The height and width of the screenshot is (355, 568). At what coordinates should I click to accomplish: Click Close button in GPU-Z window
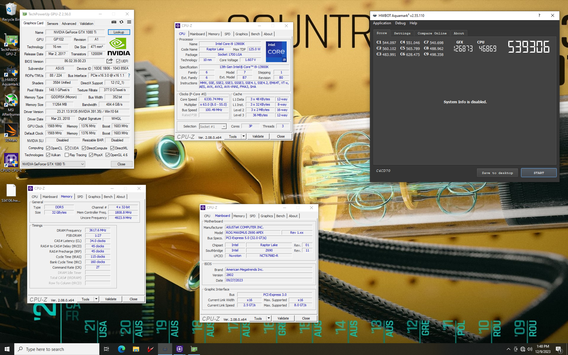click(x=121, y=164)
